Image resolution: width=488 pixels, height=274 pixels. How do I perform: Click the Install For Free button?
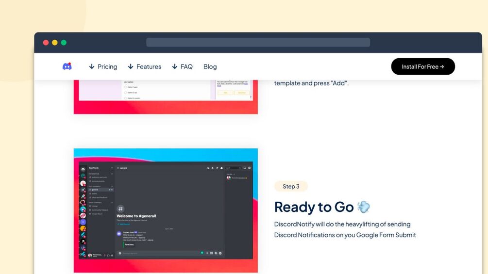pos(423,66)
